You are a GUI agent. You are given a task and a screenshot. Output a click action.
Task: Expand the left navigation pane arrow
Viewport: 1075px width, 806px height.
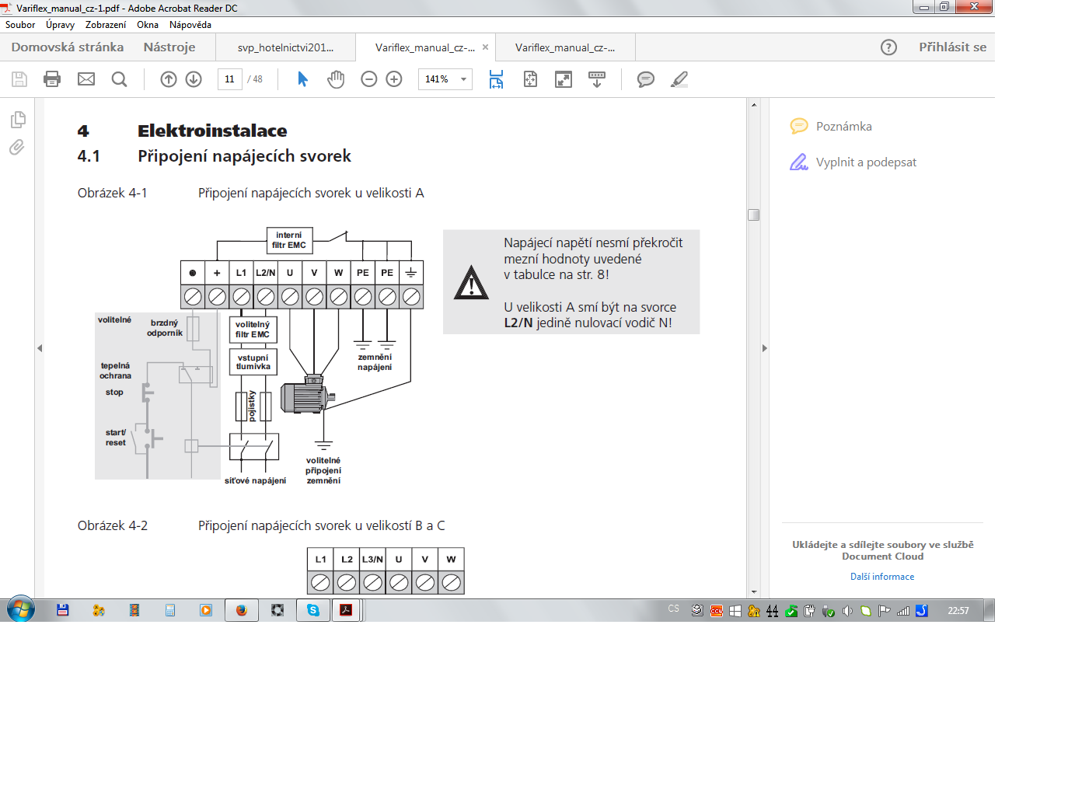click(40, 348)
